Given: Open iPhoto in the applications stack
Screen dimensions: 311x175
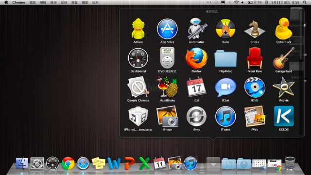Looking at the screenshot, I should [x=167, y=117].
